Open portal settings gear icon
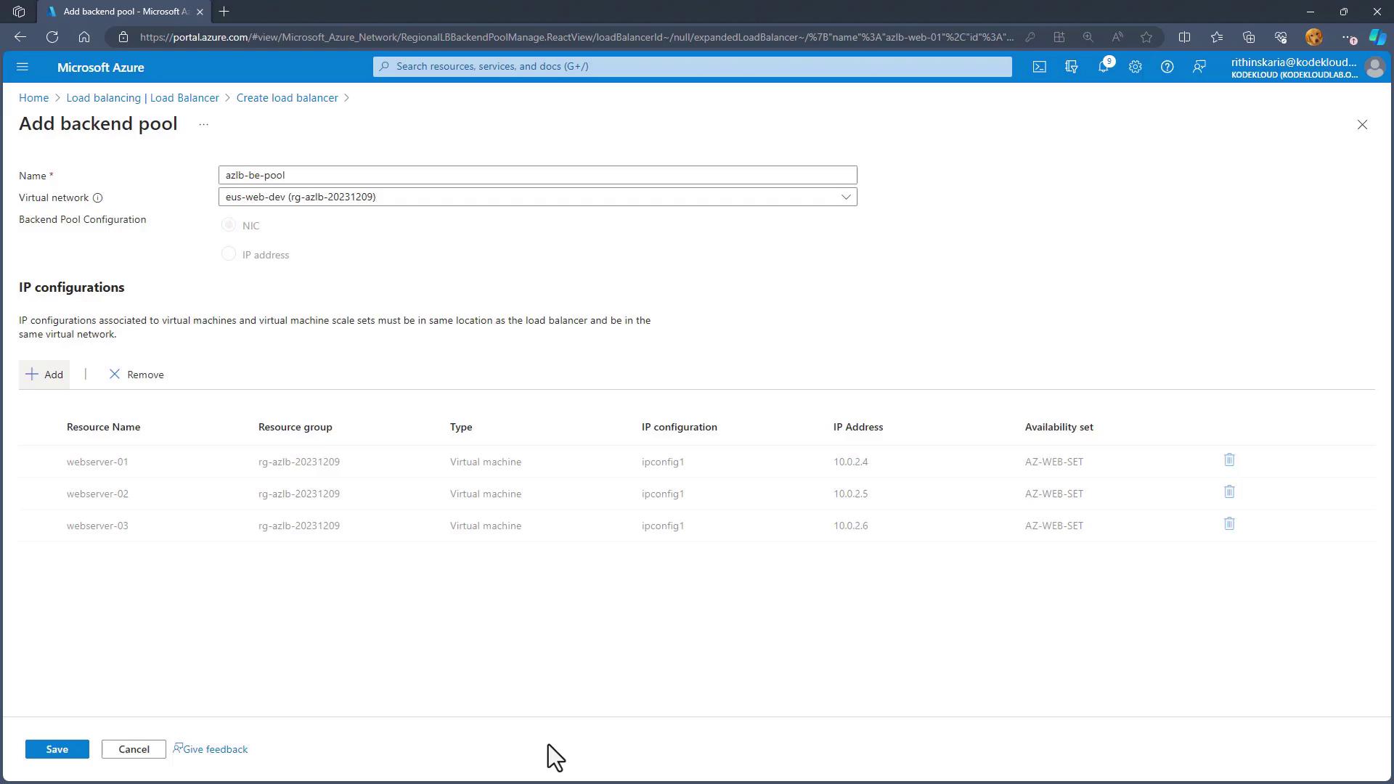Image resolution: width=1394 pixels, height=784 pixels. 1135,67
